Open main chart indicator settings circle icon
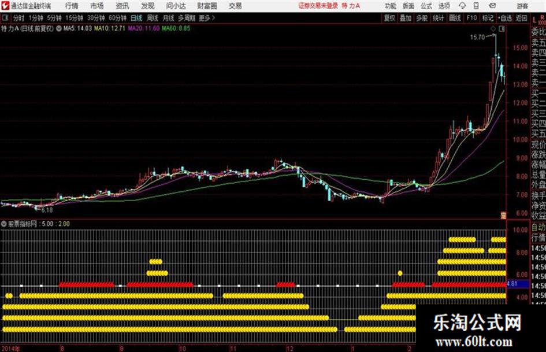Screen dimensions: 546x352 point(58,28)
